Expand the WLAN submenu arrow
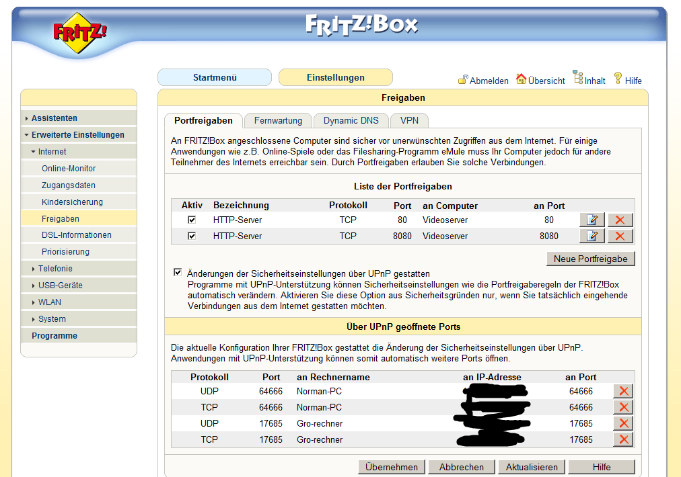Image resolution: width=681 pixels, height=477 pixels. tap(34, 302)
